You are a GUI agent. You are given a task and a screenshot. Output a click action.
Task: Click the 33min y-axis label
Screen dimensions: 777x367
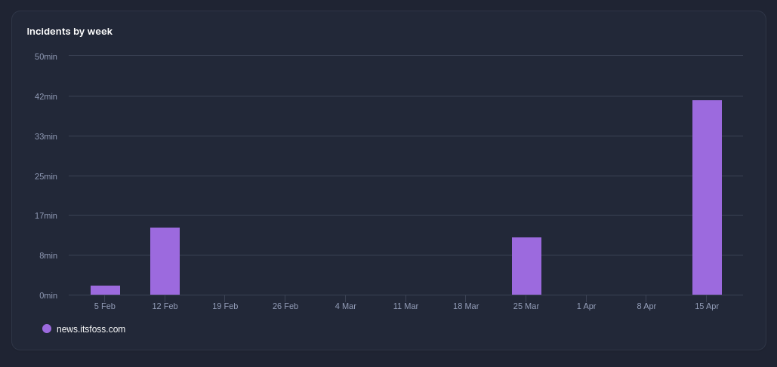(46, 136)
